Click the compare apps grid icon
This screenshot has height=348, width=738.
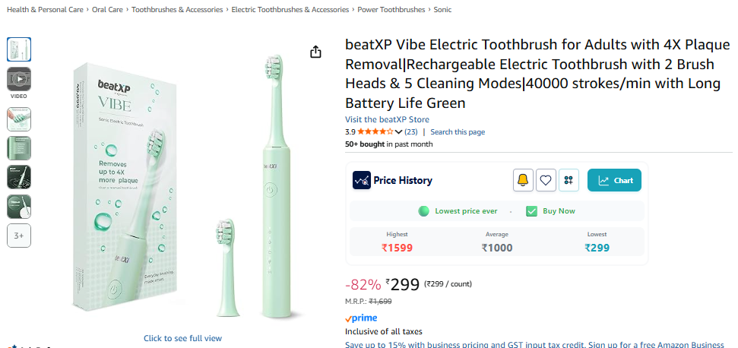click(569, 180)
